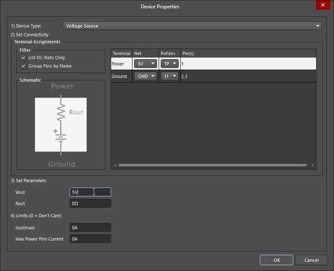Open the Device Type dropdown

[192, 26]
